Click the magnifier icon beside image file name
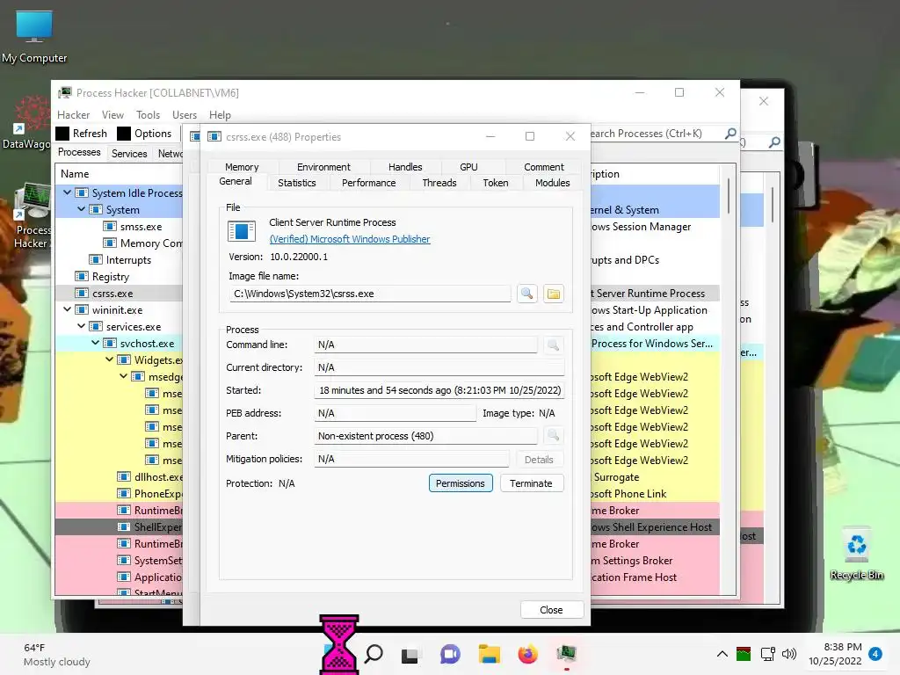The image size is (900, 675). pos(526,294)
